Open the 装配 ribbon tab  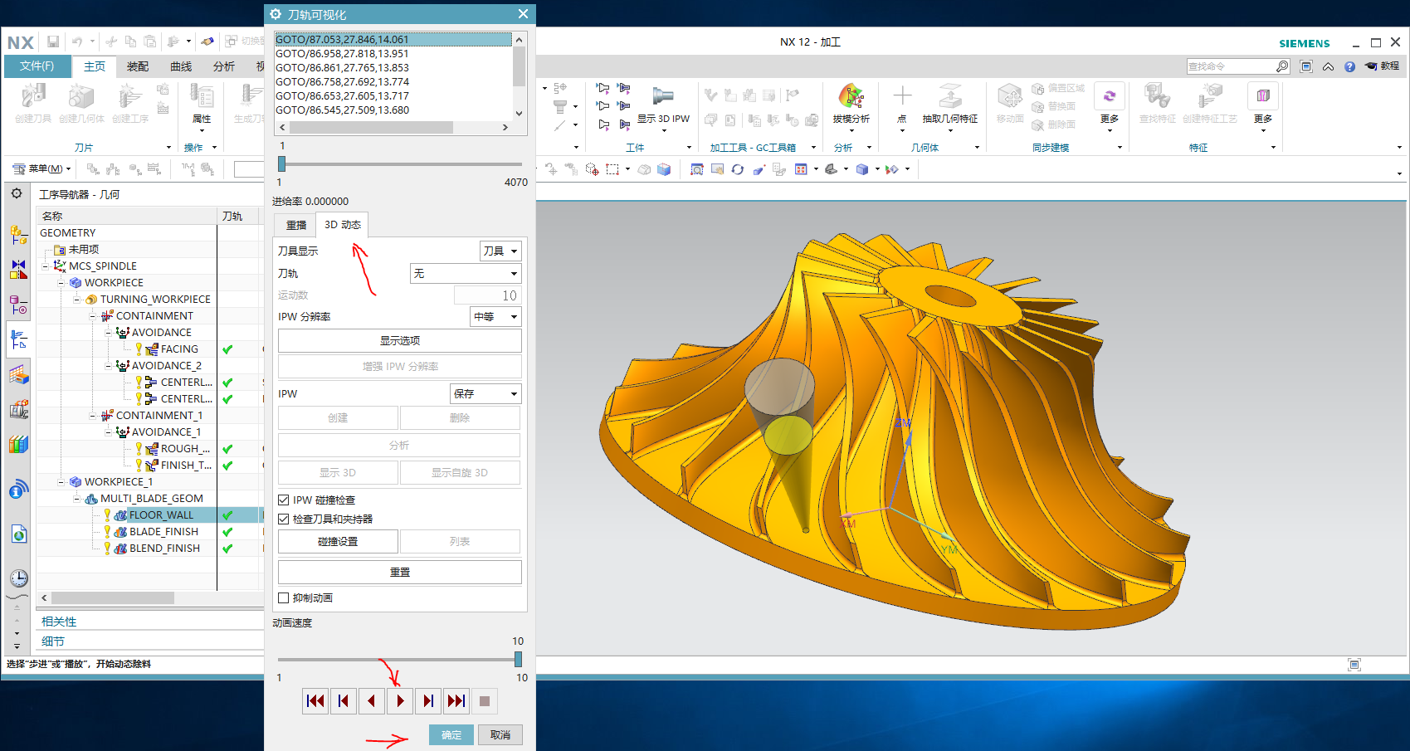coord(138,66)
